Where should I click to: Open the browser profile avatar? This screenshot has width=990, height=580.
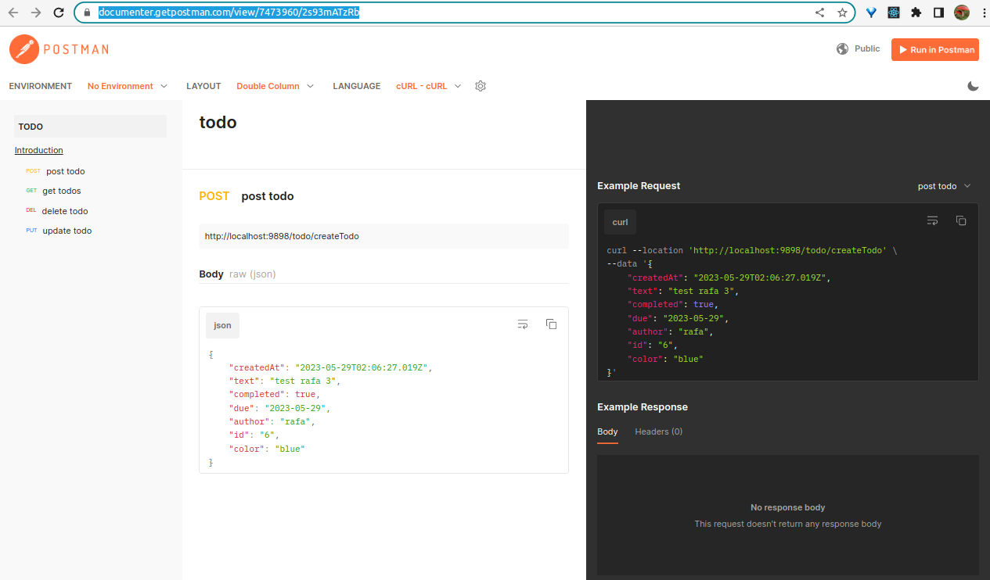pyautogui.click(x=962, y=13)
